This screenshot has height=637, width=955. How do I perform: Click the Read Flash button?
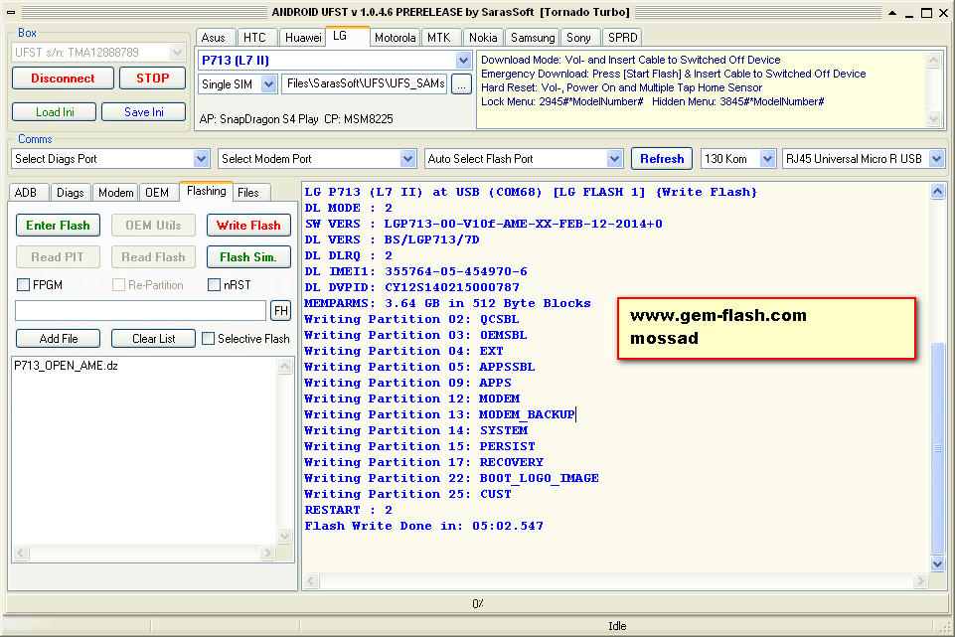(153, 257)
